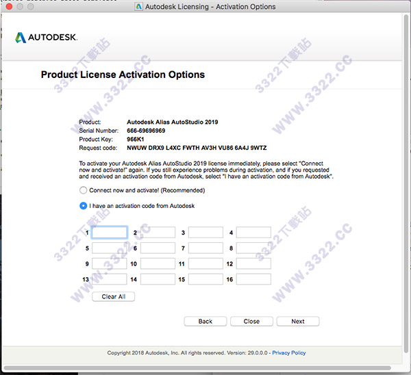Click the Close button at bottom

251,321
